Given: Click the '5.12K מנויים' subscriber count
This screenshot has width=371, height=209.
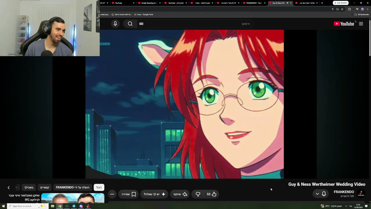Looking at the screenshot, I should 347,196.
